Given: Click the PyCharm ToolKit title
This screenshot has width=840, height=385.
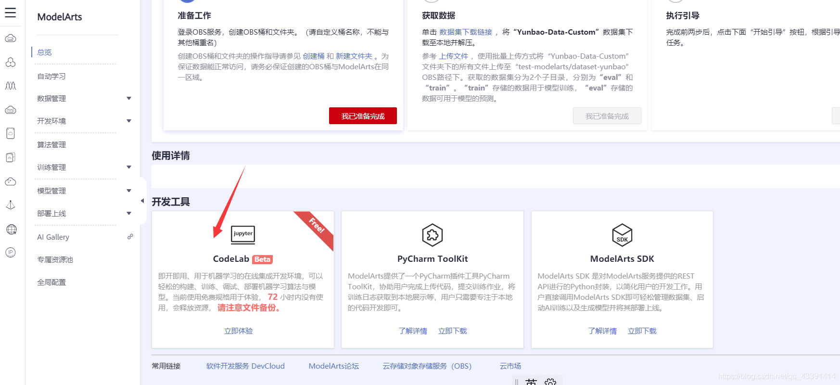Looking at the screenshot, I should click(433, 258).
